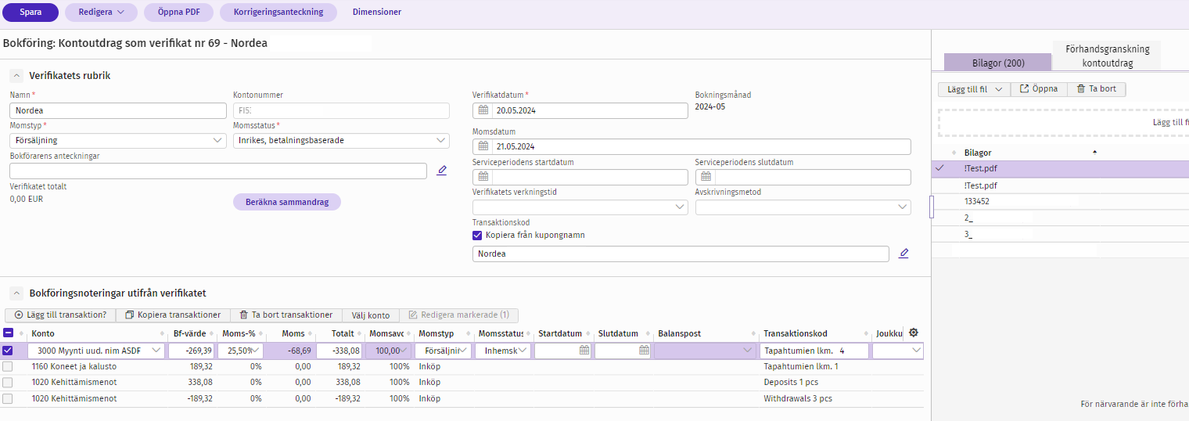Open calendar for Serviceperiodens slutdatum

[706, 177]
